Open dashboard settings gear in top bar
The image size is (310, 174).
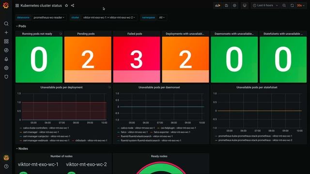[x=234, y=5]
